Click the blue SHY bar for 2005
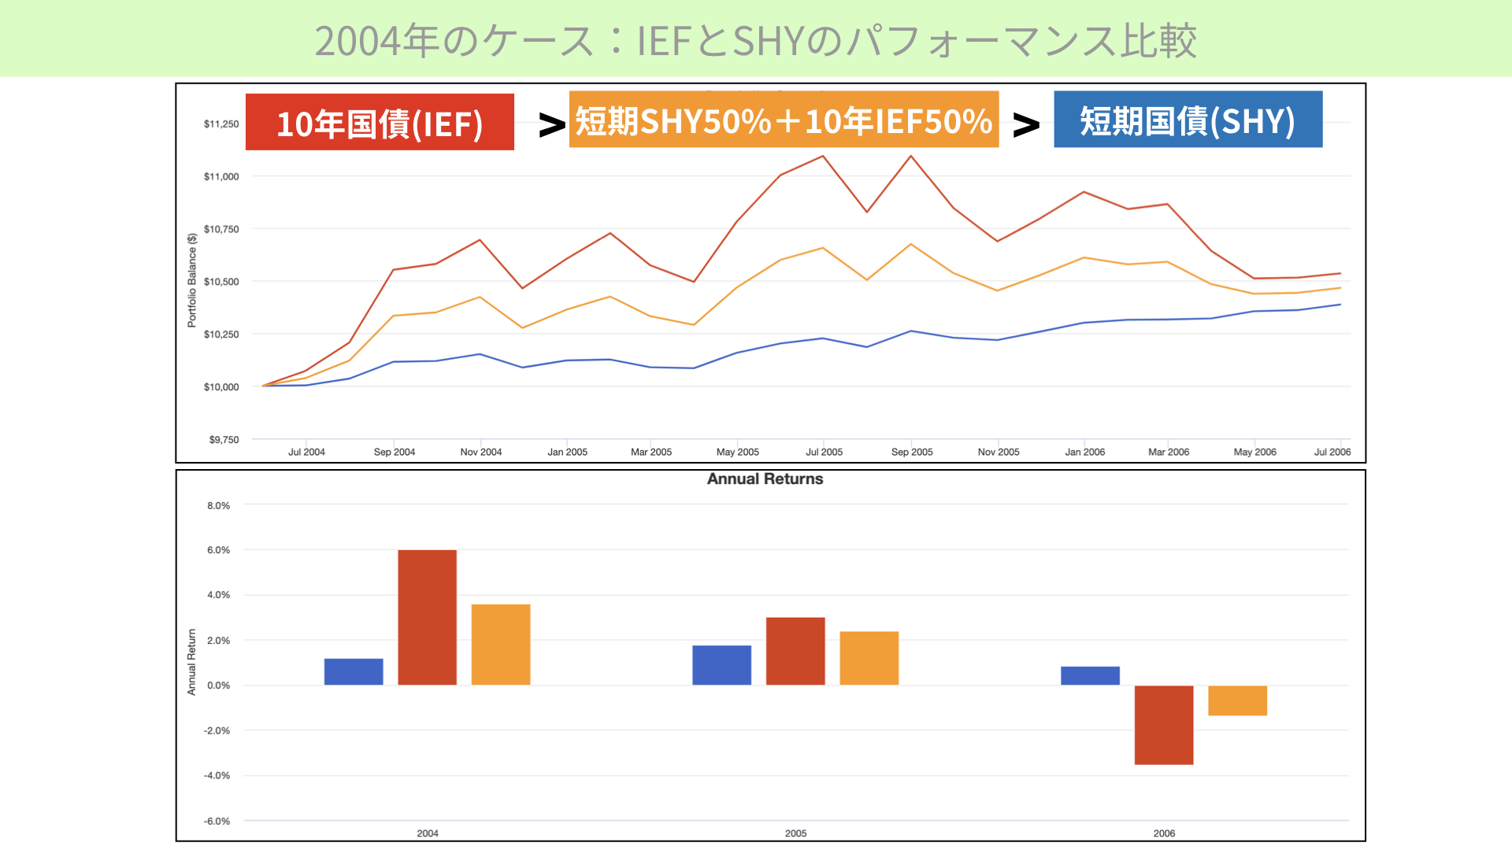 [x=721, y=665]
